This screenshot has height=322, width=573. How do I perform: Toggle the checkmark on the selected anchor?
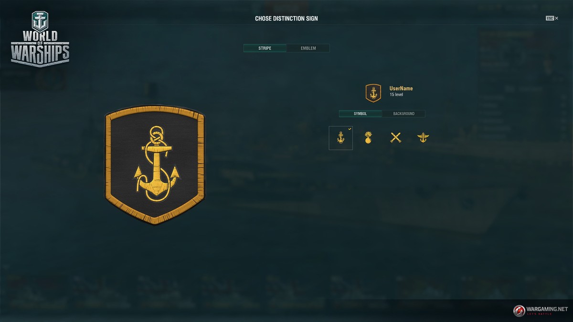350,129
